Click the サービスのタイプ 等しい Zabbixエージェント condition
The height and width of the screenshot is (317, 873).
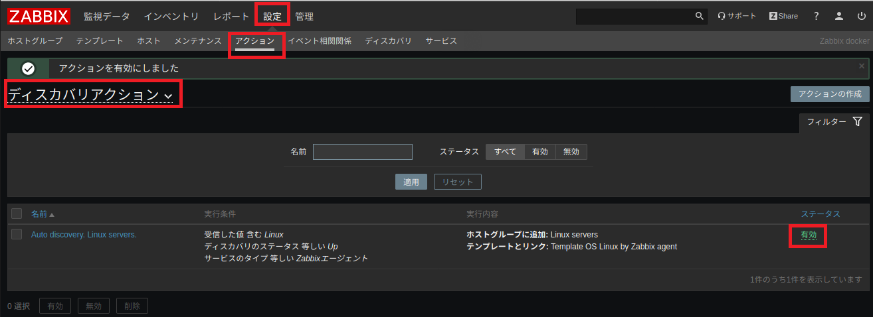pyautogui.click(x=286, y=259)
